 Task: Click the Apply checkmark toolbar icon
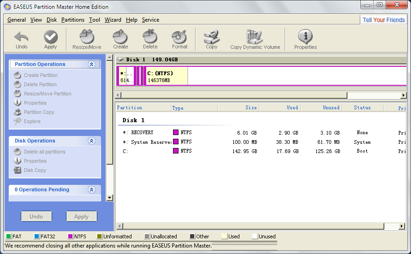click(51, 37)
